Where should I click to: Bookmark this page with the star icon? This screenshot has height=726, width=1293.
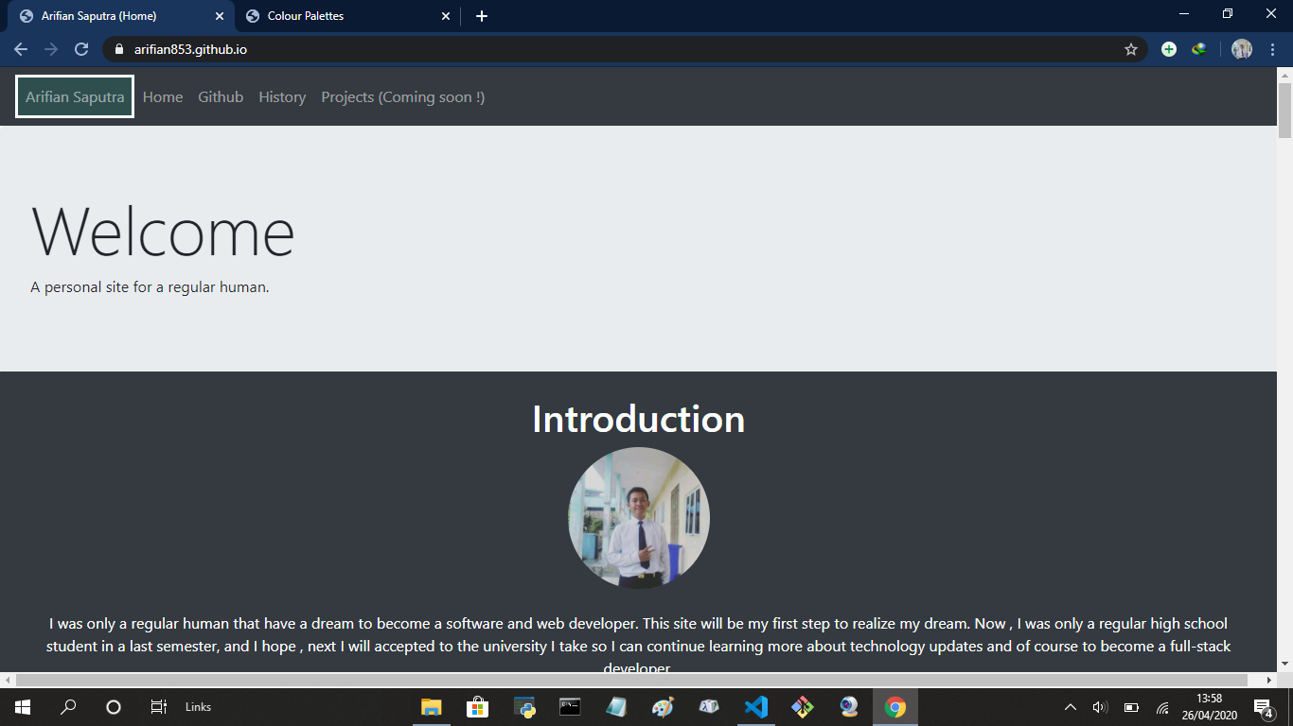tap(1130, 49)
